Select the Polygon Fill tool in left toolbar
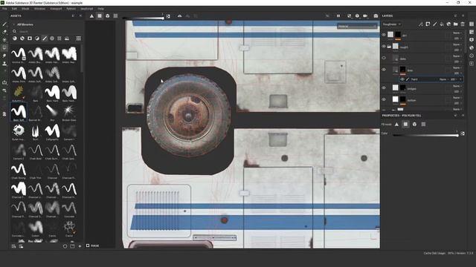The width and height of the screenshot is (476, 267). [x=4, y=47]
